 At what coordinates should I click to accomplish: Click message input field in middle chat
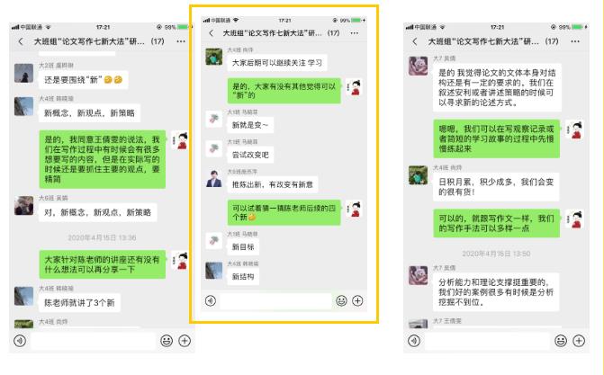coord(275,300)
